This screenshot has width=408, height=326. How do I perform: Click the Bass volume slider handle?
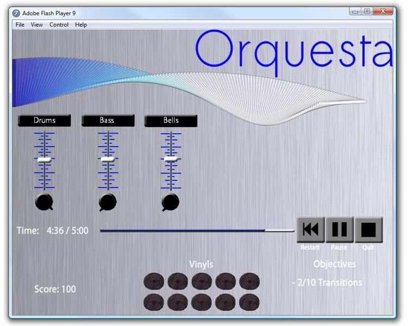[108, 160]
